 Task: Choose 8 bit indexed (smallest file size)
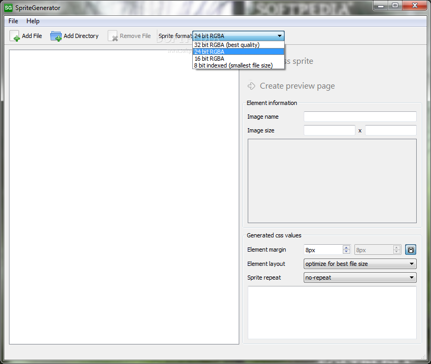(238, 65)
